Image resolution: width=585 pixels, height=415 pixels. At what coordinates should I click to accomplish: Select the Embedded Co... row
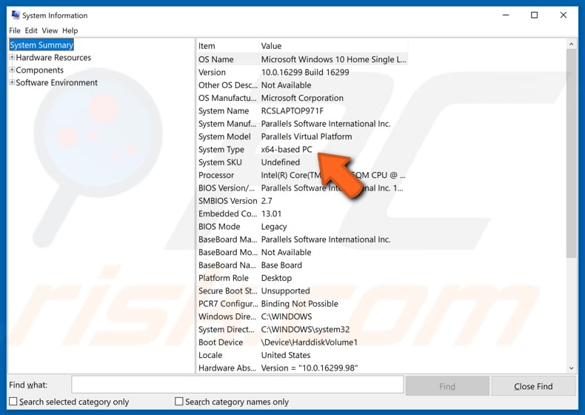(302, 213)
